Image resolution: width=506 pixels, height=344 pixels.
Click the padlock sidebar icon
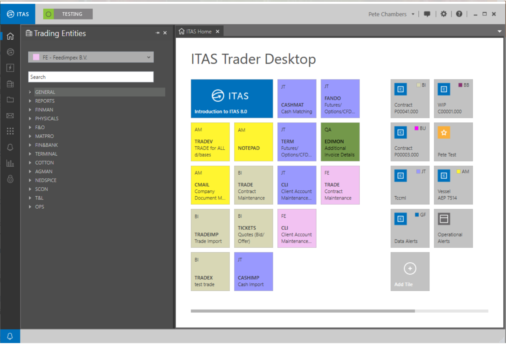pyautogui.click(x=10, y=179)
